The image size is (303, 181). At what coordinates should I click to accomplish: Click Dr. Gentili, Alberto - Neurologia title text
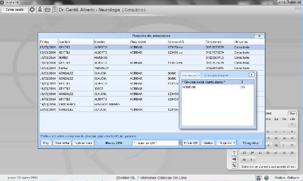89,10
